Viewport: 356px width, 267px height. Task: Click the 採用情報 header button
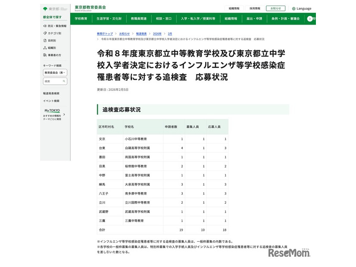[255, 8]
